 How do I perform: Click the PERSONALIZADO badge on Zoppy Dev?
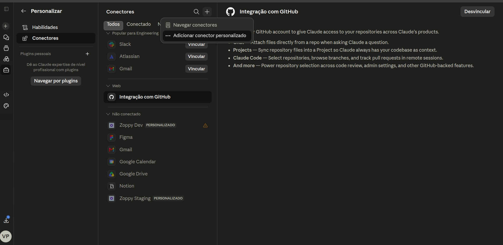160,125
